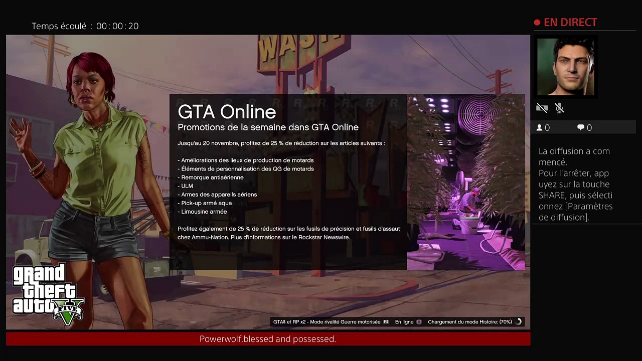Click 'Améliorations des lieux de production de motards'
Screen dimensions: 642x361
click(x=245, y=160)
